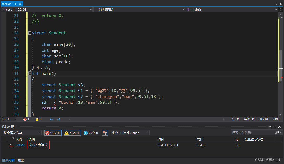Toggle the 警告 0 filter button

click(x=72, y=133)
